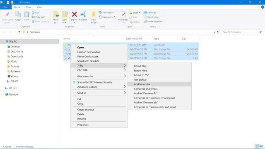Viewport: 265px width, 149px height.
Task: Open Pictures in the navigation pane
Action: [x=15, y=66]
